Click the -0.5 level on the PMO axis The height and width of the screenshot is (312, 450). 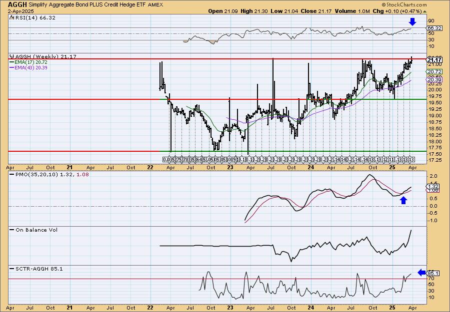click(432, 213)
